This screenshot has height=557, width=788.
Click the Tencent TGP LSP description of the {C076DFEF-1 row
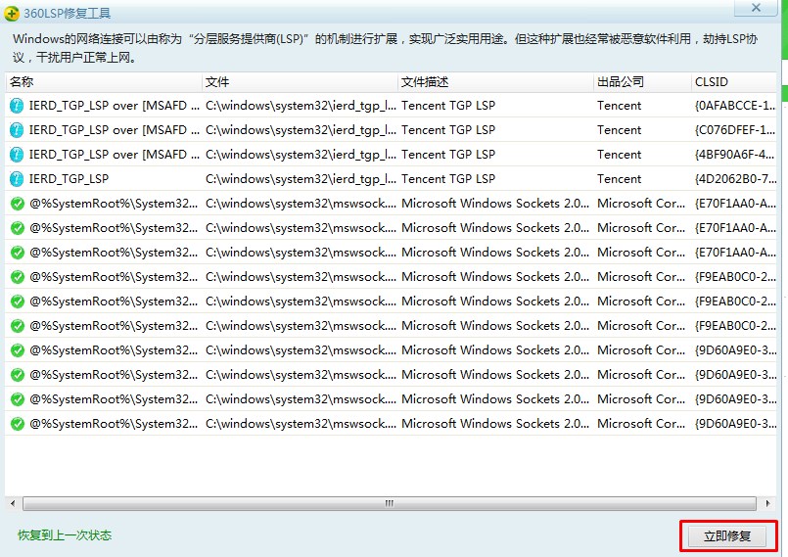[448, 130]
